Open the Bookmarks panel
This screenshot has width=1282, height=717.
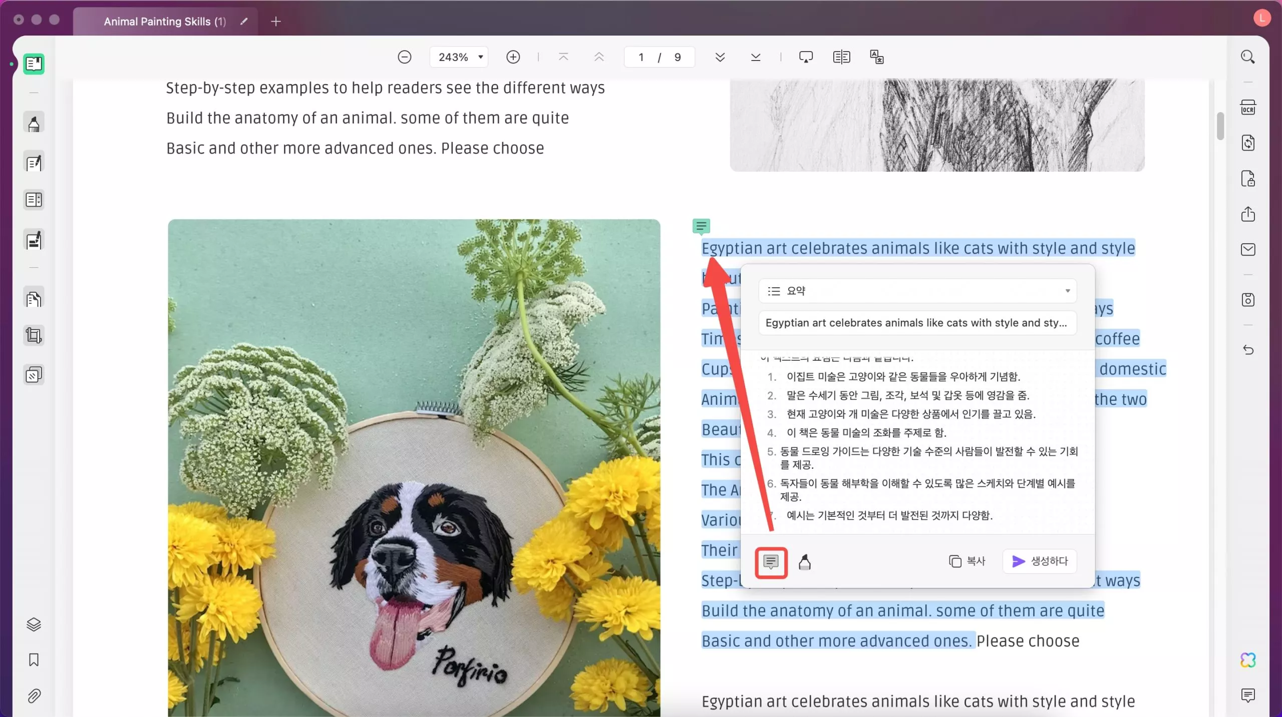click(x=34, y=660)
